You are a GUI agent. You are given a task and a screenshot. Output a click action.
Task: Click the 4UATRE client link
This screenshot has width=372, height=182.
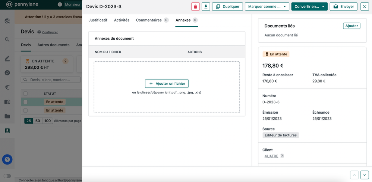(x=271, y=156)
